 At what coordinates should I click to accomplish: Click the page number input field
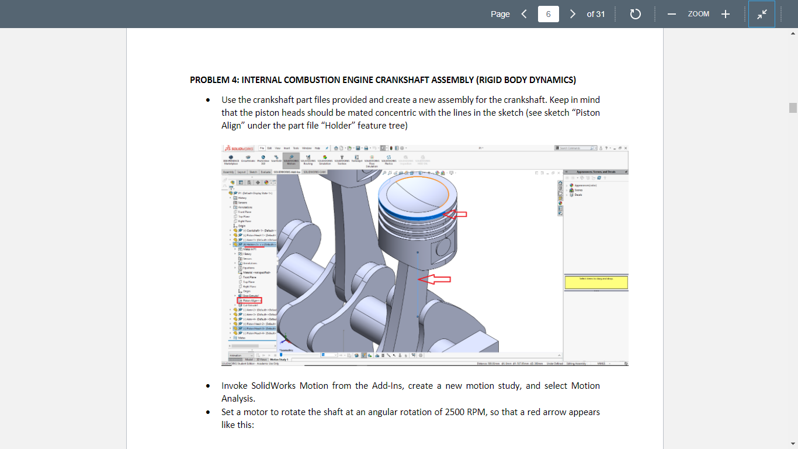coord(548,13)
